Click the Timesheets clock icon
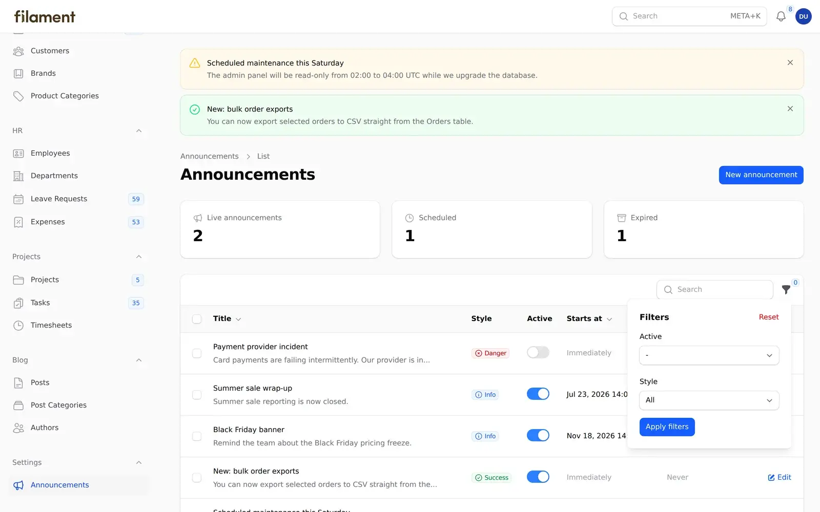The height and width of the screenshot is (512, 820). click(18, 326)
